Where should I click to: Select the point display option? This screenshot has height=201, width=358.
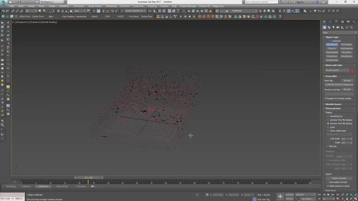coord(328,127)
